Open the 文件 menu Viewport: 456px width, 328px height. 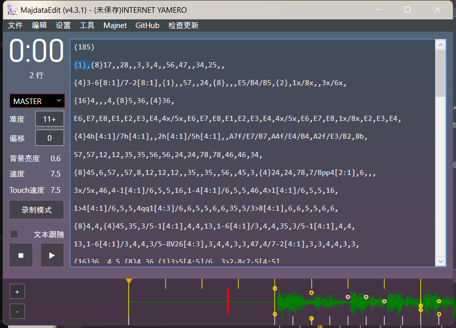[x=15, y=26]
